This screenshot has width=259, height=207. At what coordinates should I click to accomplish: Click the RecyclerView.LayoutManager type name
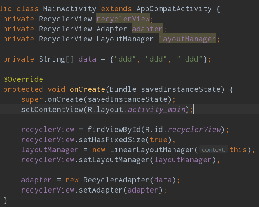click(x=96, y=39)
